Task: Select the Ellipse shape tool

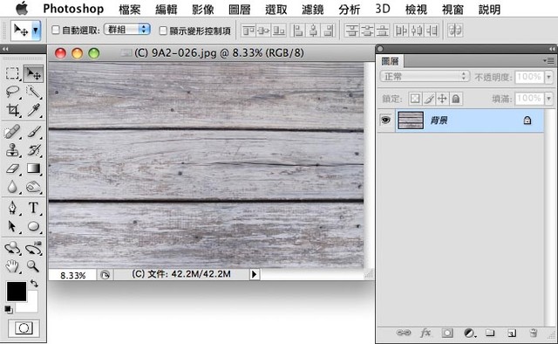Action: tap(33, 226)
